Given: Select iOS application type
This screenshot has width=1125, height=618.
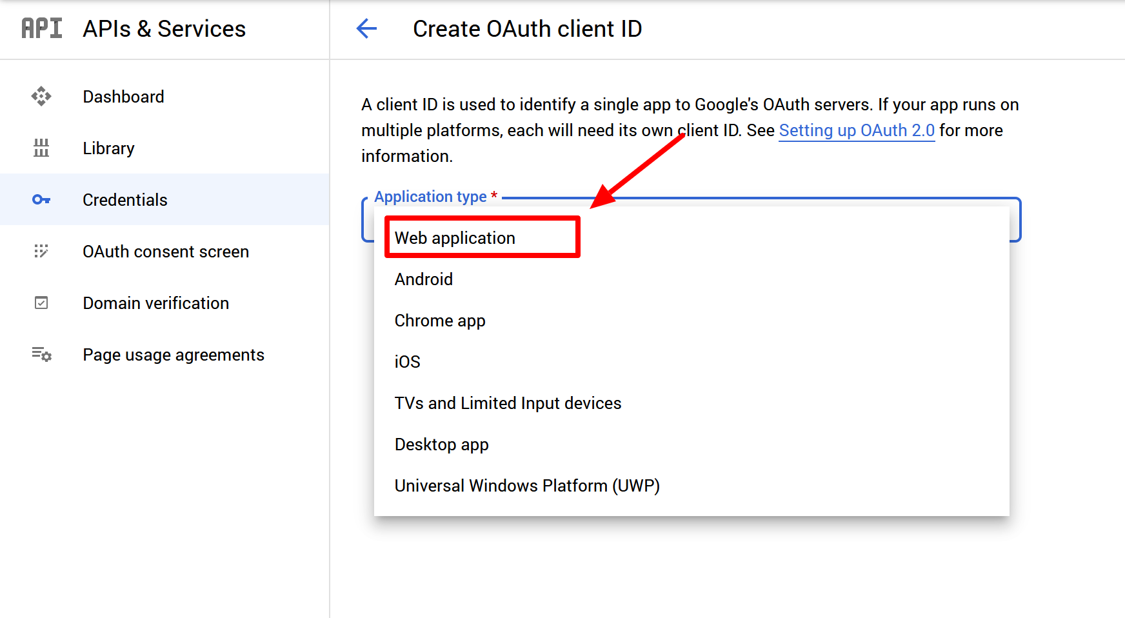Looking at the screenshot, I should pos(407,362).
